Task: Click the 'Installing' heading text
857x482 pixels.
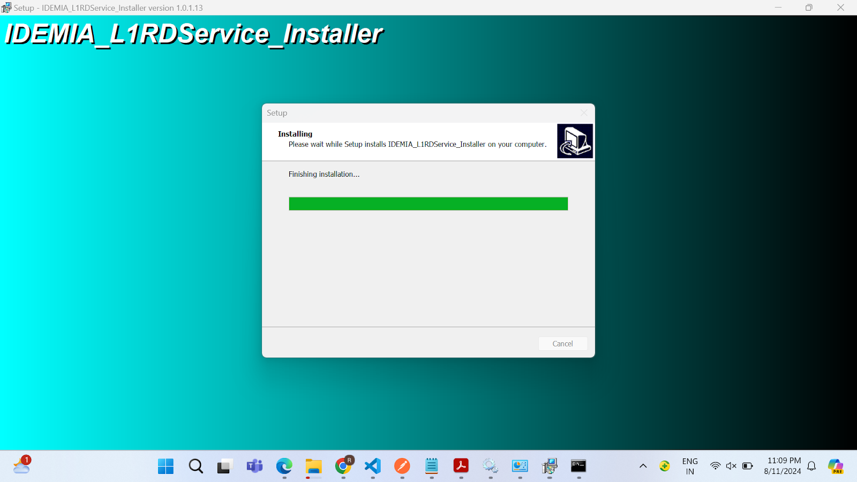Action: 295,134
